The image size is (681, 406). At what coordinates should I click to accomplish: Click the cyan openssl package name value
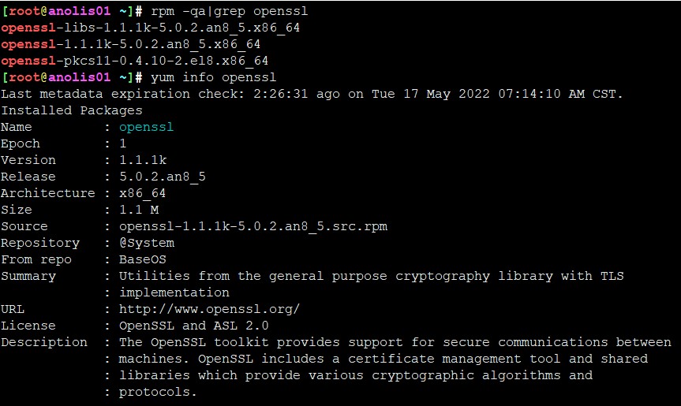[x=146, y=127]
